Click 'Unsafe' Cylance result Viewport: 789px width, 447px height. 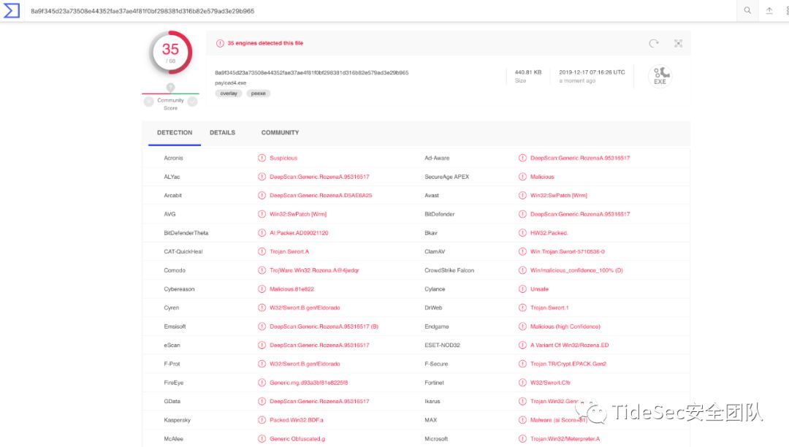tap(539, 289)
